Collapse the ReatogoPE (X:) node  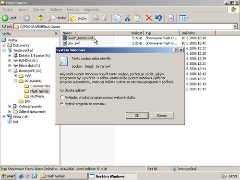pos(10,71)
